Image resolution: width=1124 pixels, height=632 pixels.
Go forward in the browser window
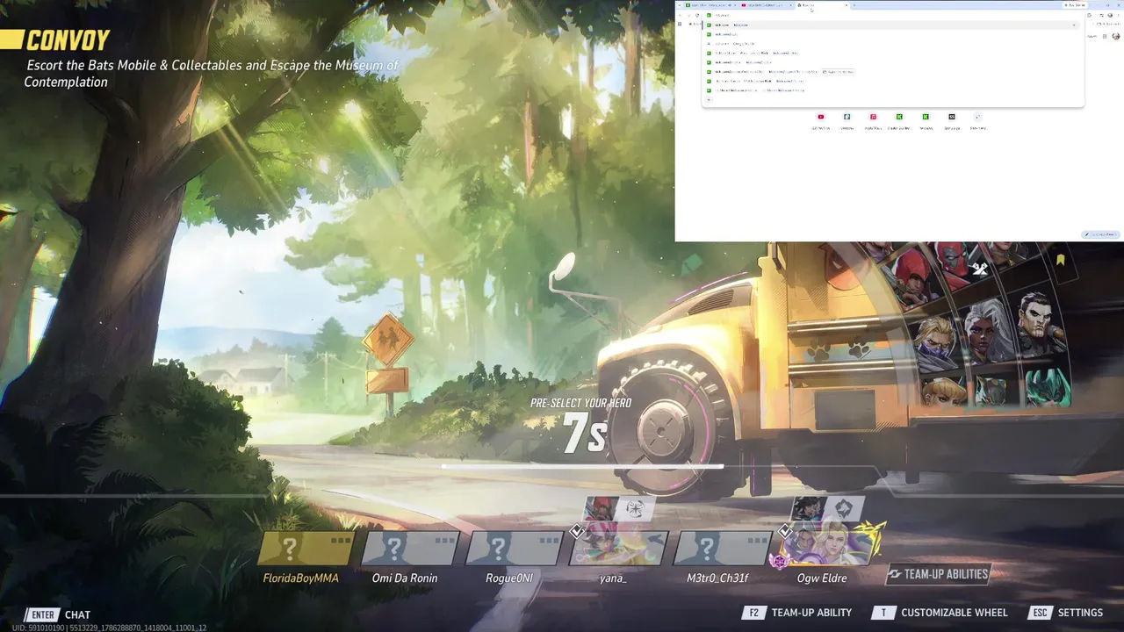pyautogui.click(x=688, y=15)
